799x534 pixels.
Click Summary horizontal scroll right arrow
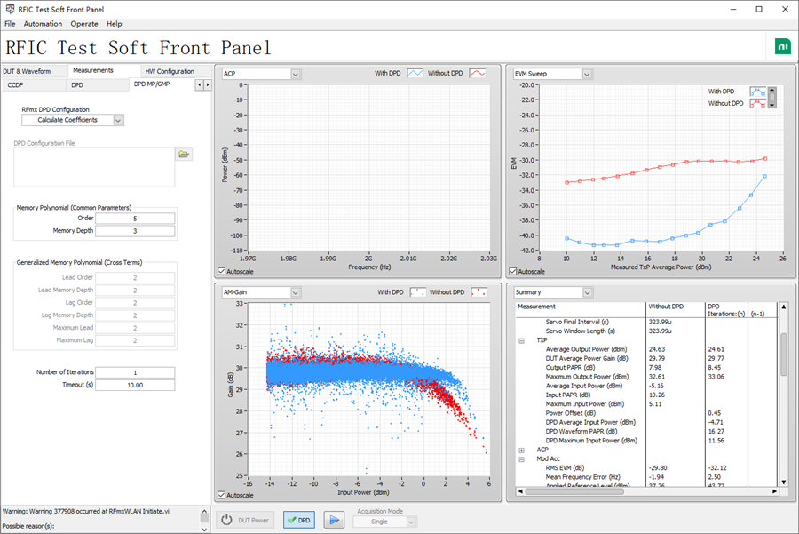tap(774, 491)
